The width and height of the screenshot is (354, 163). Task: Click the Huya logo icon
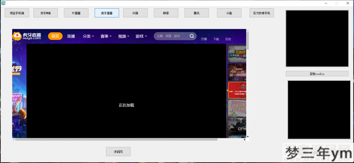tap(27, 36)
